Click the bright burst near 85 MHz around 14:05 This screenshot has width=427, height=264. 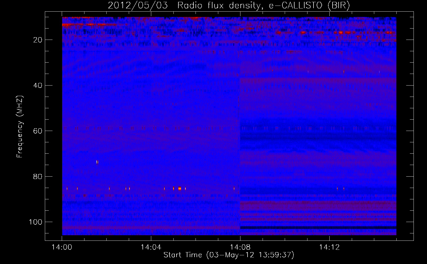click(x=180, y=188)
